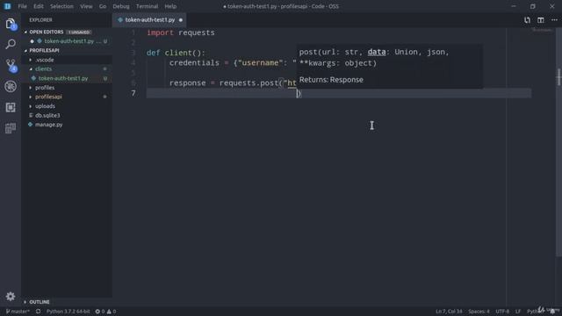Collapse the PROFILESAPI section
Viewport: 562px width, 316px height.
pos(44,51)
